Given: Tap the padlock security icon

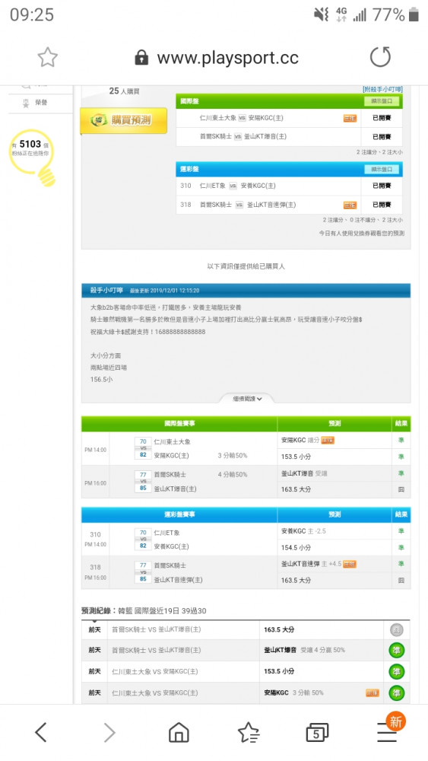Looking at the screenshot, I should coord(141,58).
